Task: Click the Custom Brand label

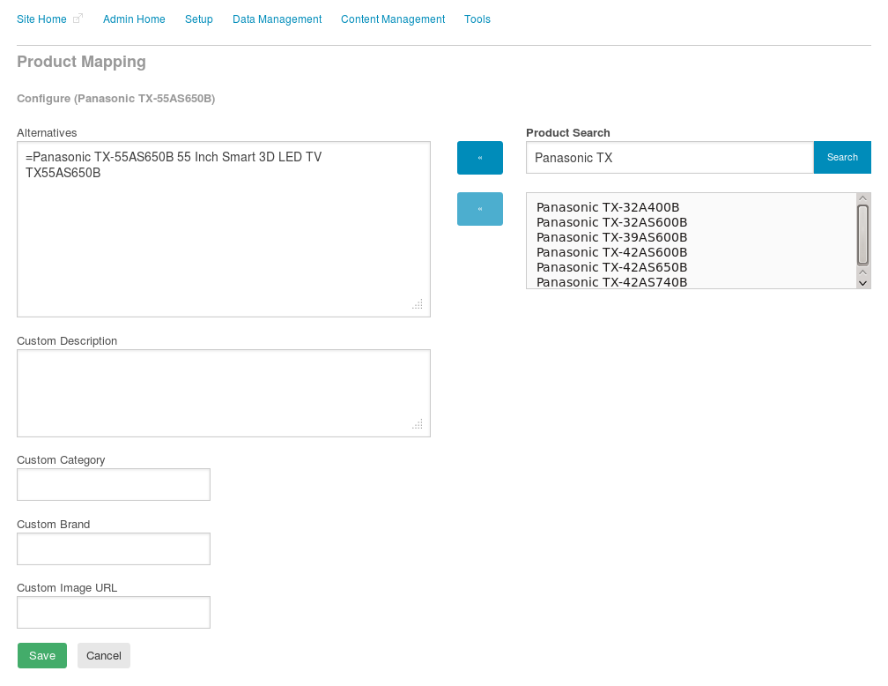Action: click(x=53, y=525)
